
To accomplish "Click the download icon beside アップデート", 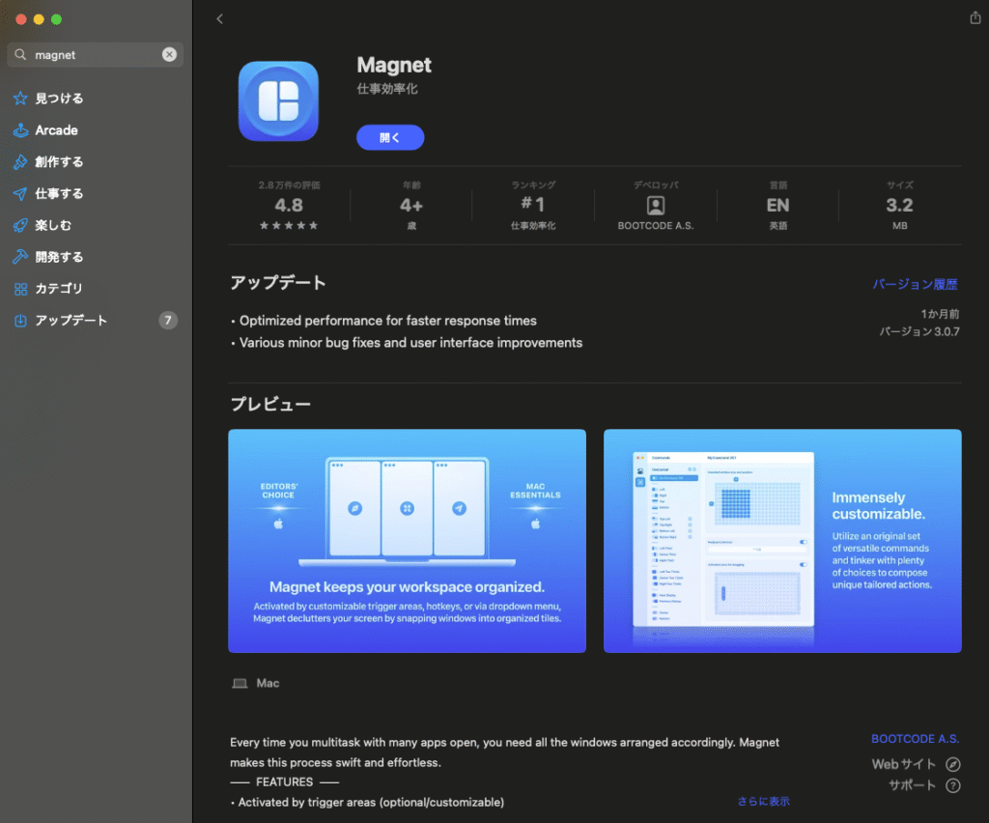I will 20,321.
